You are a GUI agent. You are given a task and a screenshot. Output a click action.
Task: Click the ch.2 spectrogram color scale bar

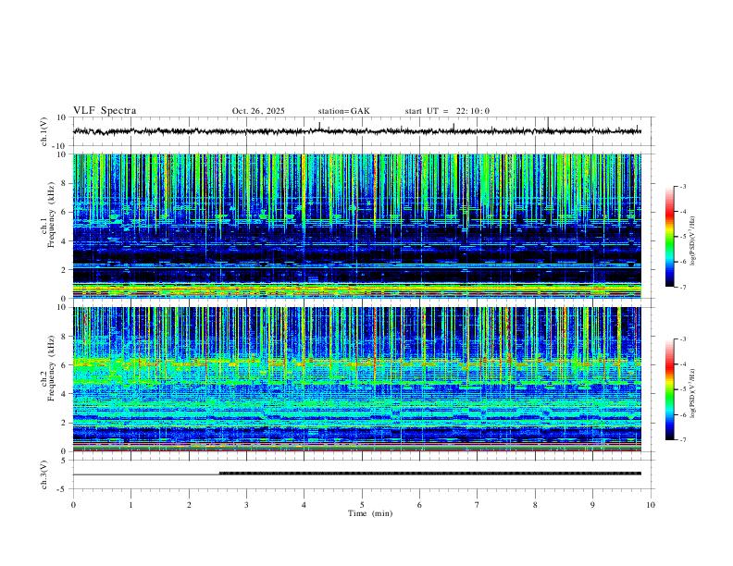669,389
